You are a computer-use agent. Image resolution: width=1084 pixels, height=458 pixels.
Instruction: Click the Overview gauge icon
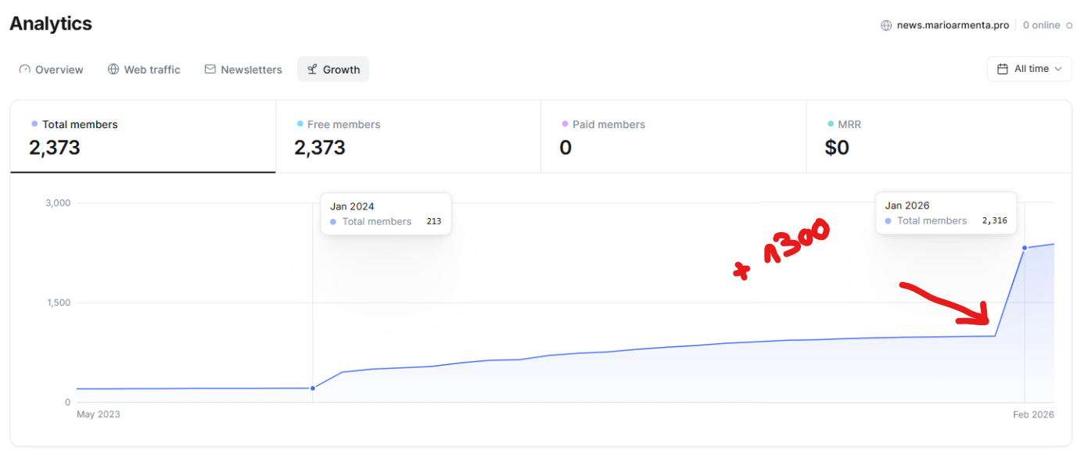[x=25, y=70]
